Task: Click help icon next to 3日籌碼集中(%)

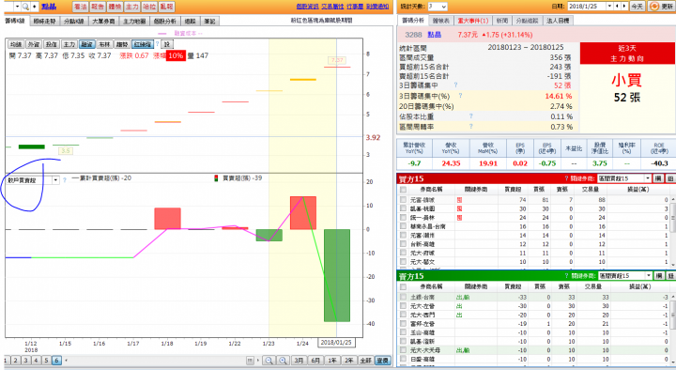Action: pos(460,95)
